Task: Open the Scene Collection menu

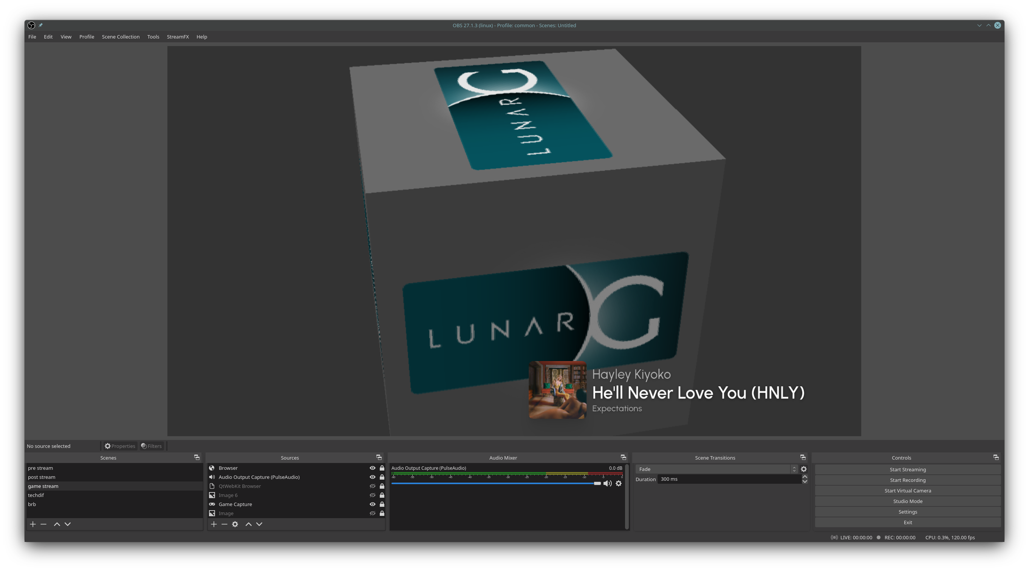Action: coord(121,37)
